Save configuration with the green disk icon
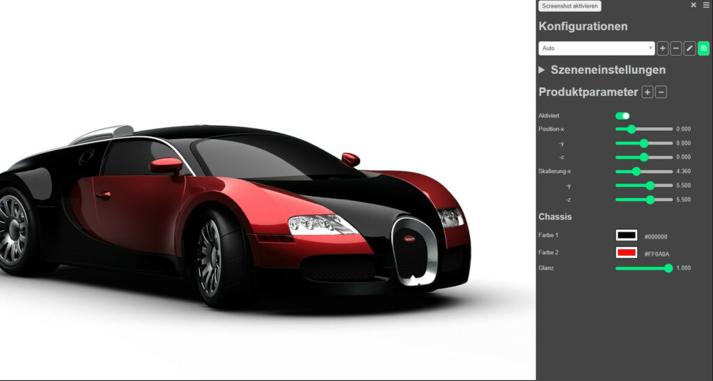The width and height of the screenshot is (713, 381). [703, 48]
